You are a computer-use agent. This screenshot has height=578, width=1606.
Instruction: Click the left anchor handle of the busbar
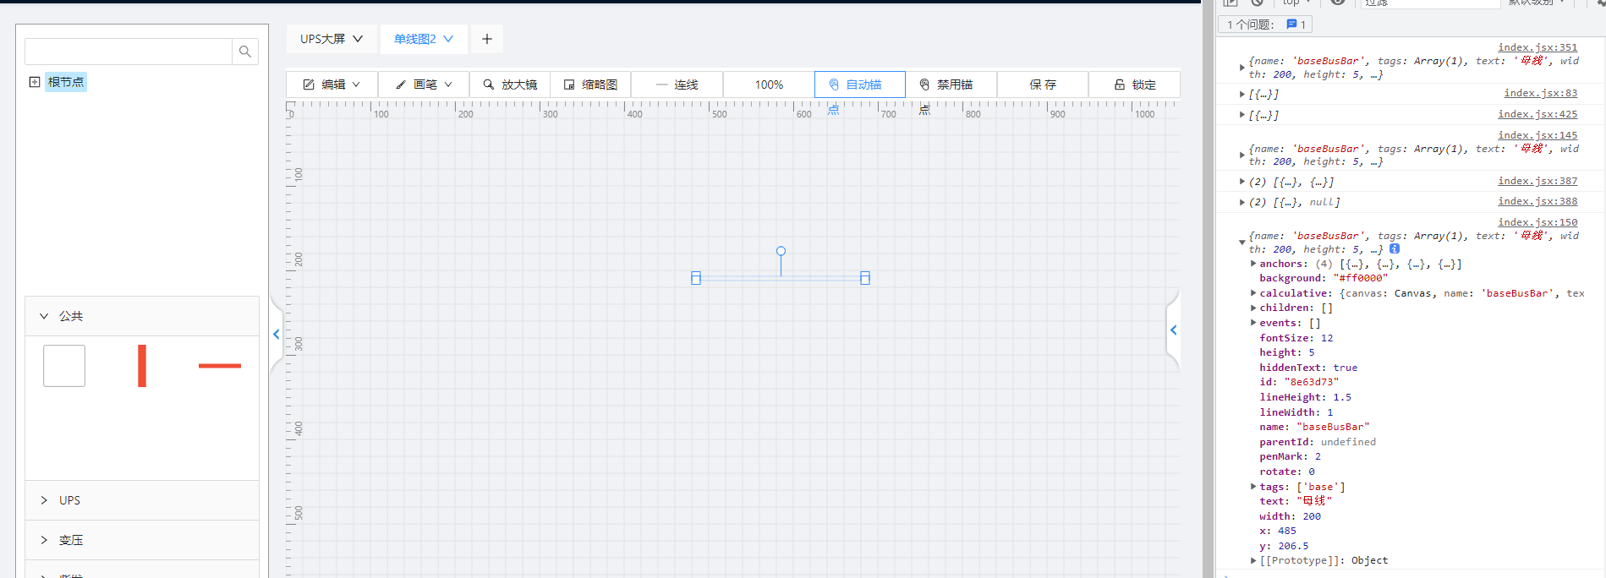696,278
